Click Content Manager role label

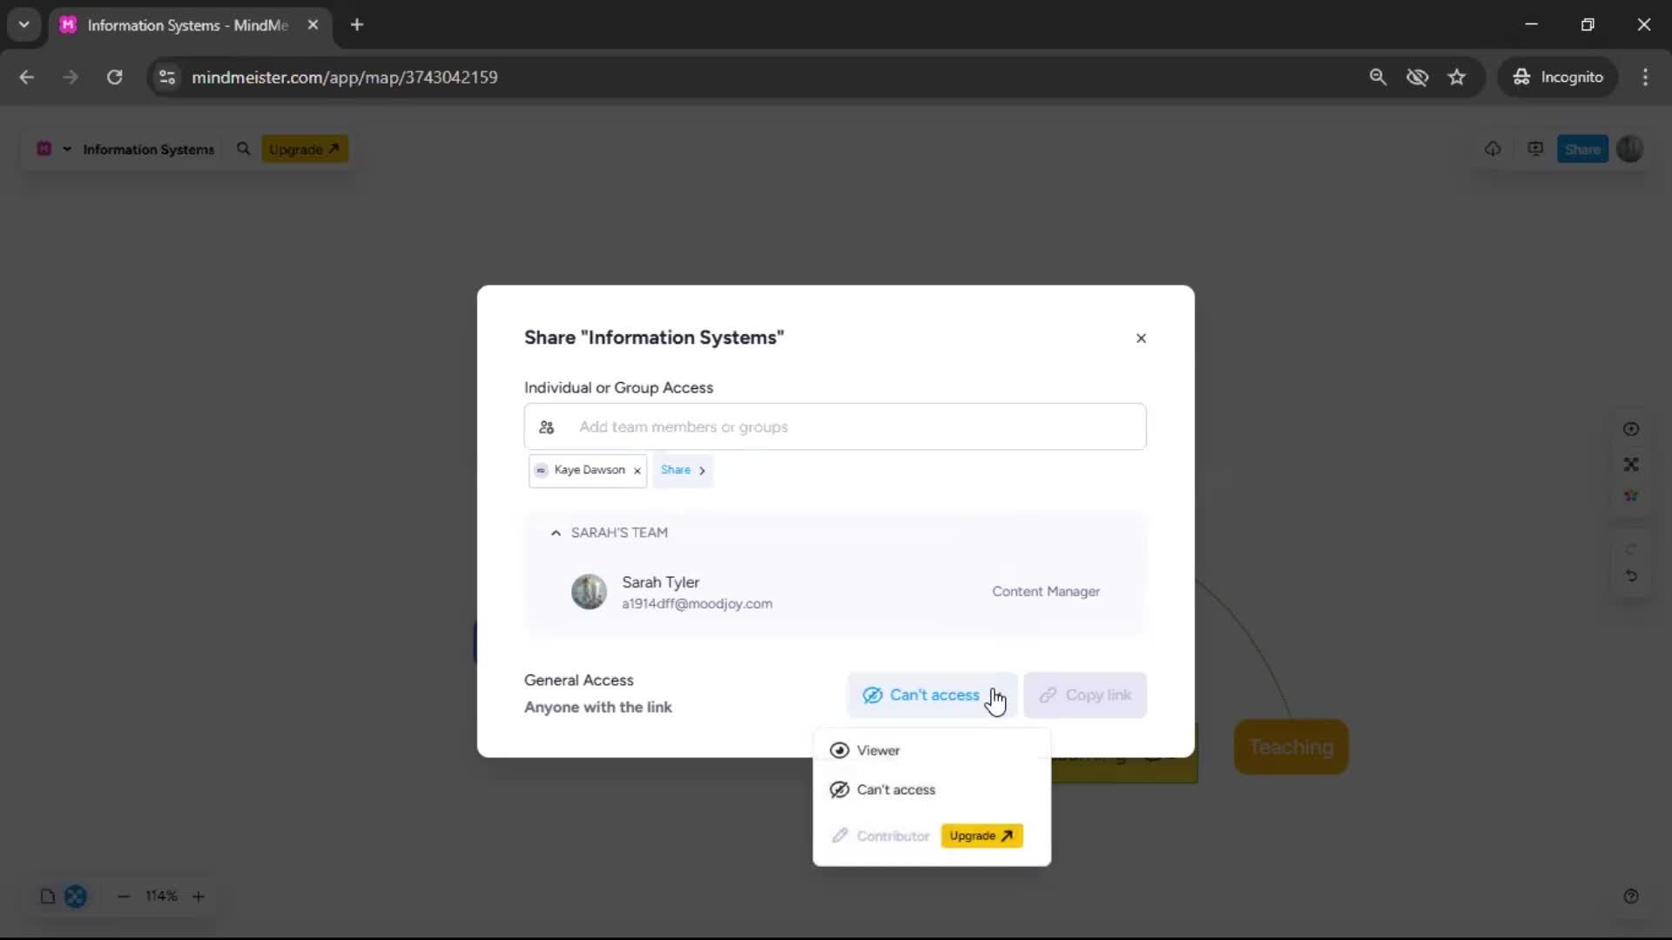point(1046,592)
